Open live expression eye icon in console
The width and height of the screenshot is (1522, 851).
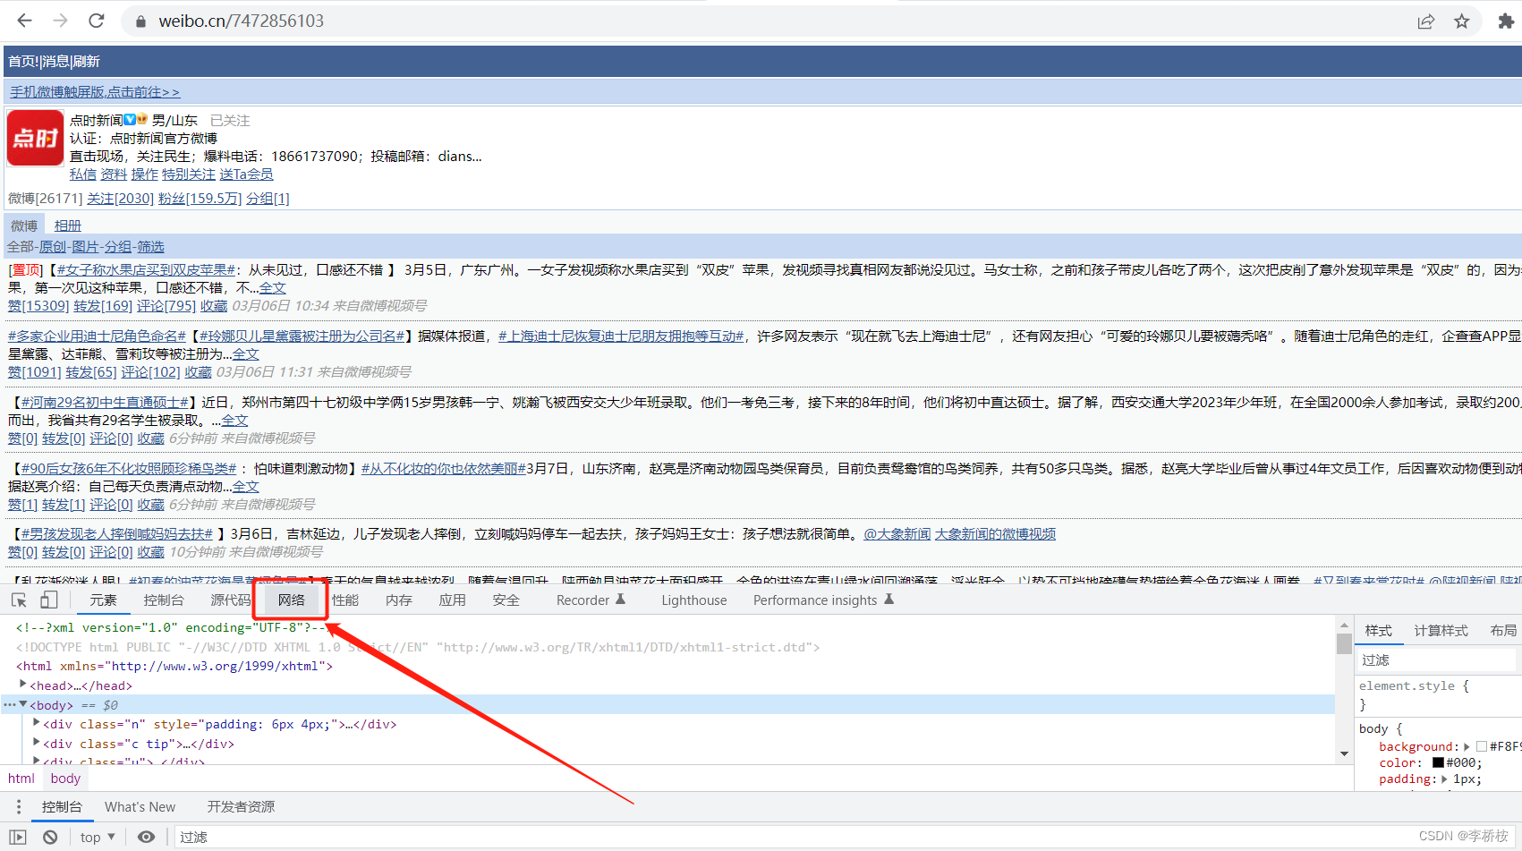[x=146, y=838]
